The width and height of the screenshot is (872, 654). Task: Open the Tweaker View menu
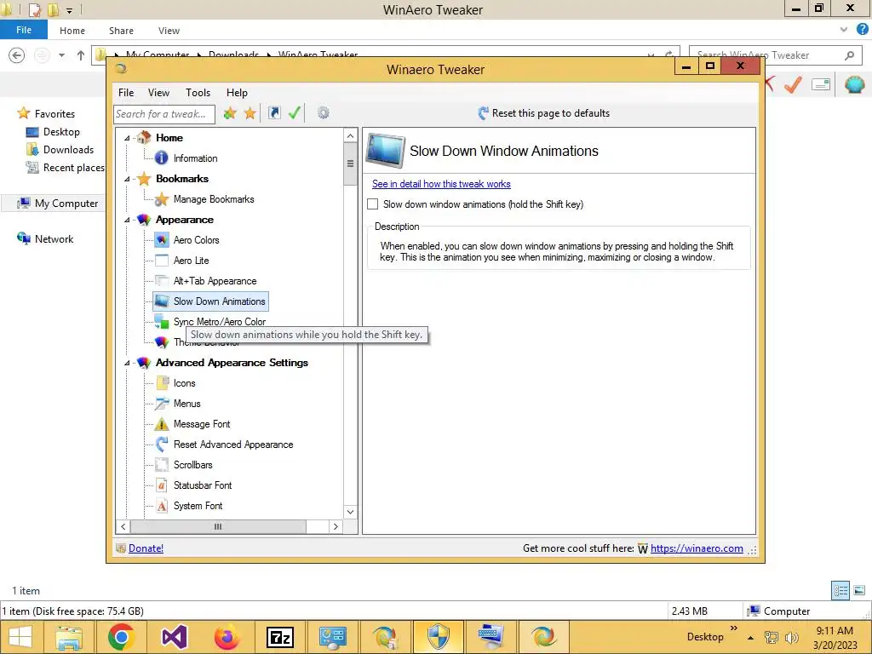click(158, 93)
